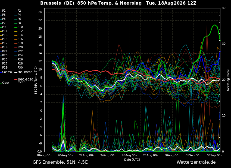
Task: Click the Control legend label
Action: [x=7, y=72]
